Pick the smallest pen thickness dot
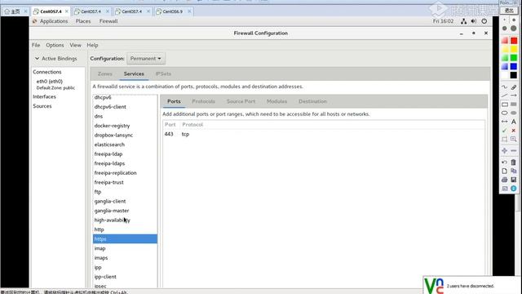 (504, 20)
